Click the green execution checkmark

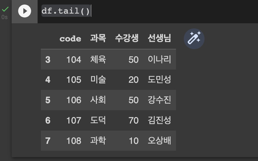coord(5,9)
